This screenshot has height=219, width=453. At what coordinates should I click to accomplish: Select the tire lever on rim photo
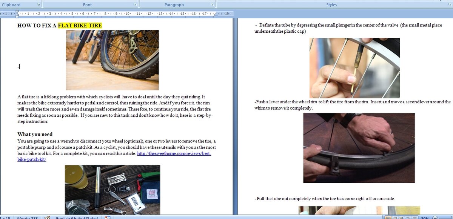click(359, 148)
